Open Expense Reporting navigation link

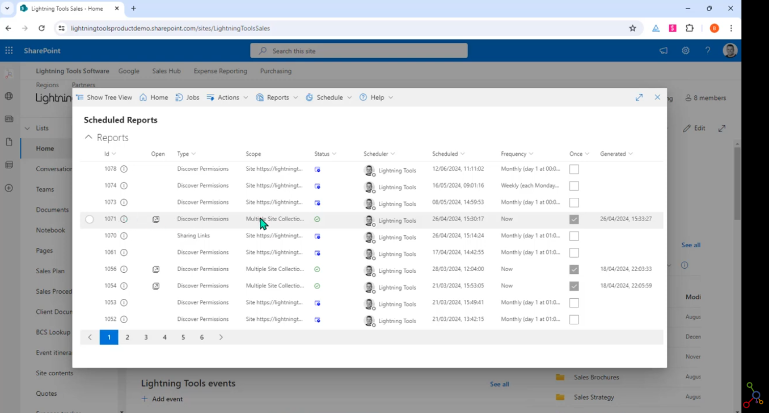click(x=220, y=71)
